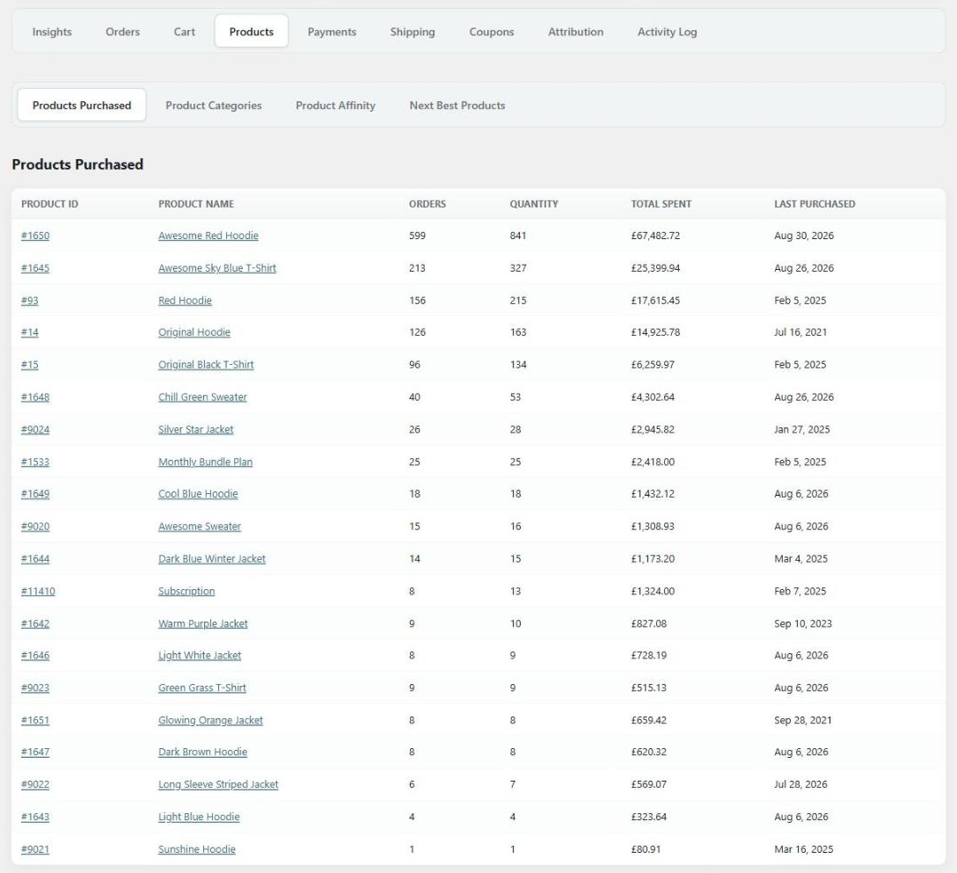This screenshot has height=873, width=957.
Task: Follow the #93 product ID link
Action: 29,300
